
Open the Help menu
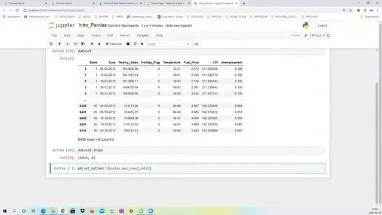(159, 36)
